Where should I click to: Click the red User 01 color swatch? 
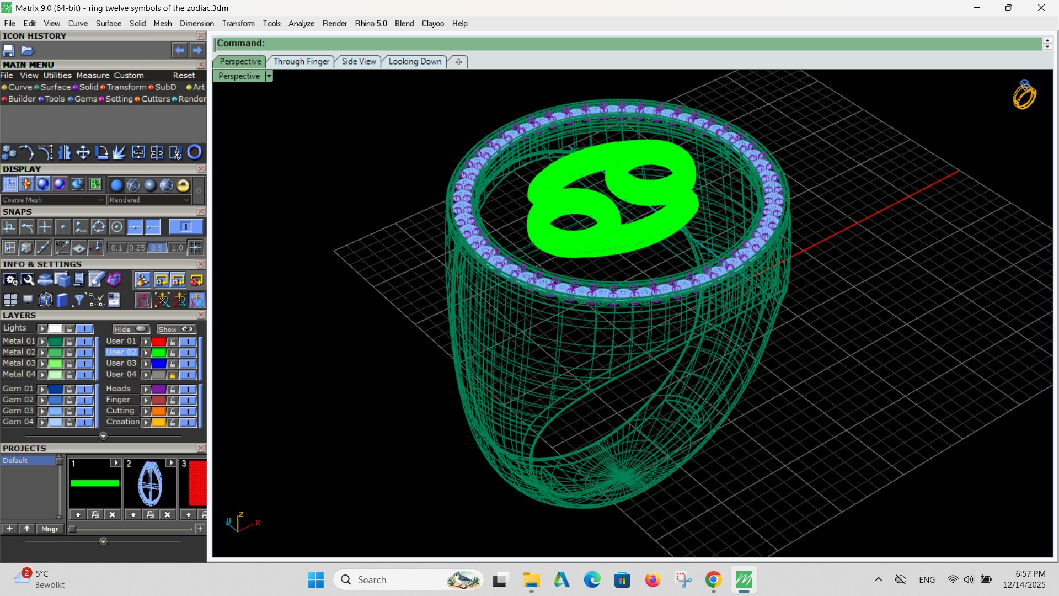tap(158, 342)
